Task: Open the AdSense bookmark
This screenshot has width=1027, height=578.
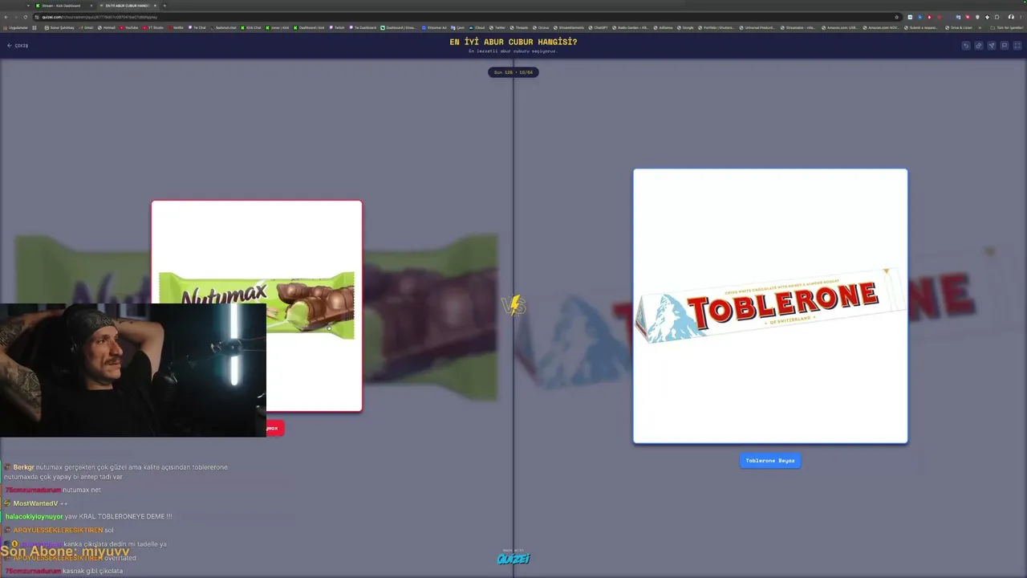Action: 664,27
